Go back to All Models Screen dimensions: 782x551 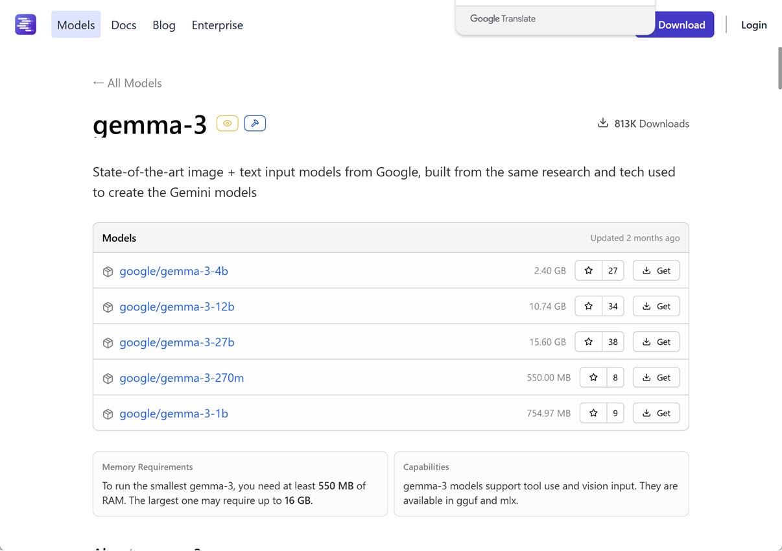tap(127, 83)
